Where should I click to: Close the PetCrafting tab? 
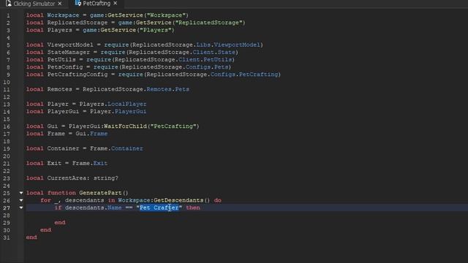116,3
